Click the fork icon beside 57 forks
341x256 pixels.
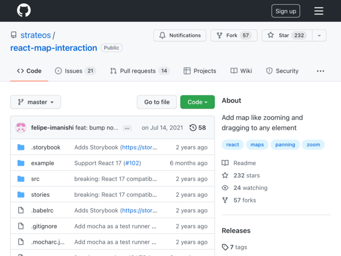click(x=225, y=200)
